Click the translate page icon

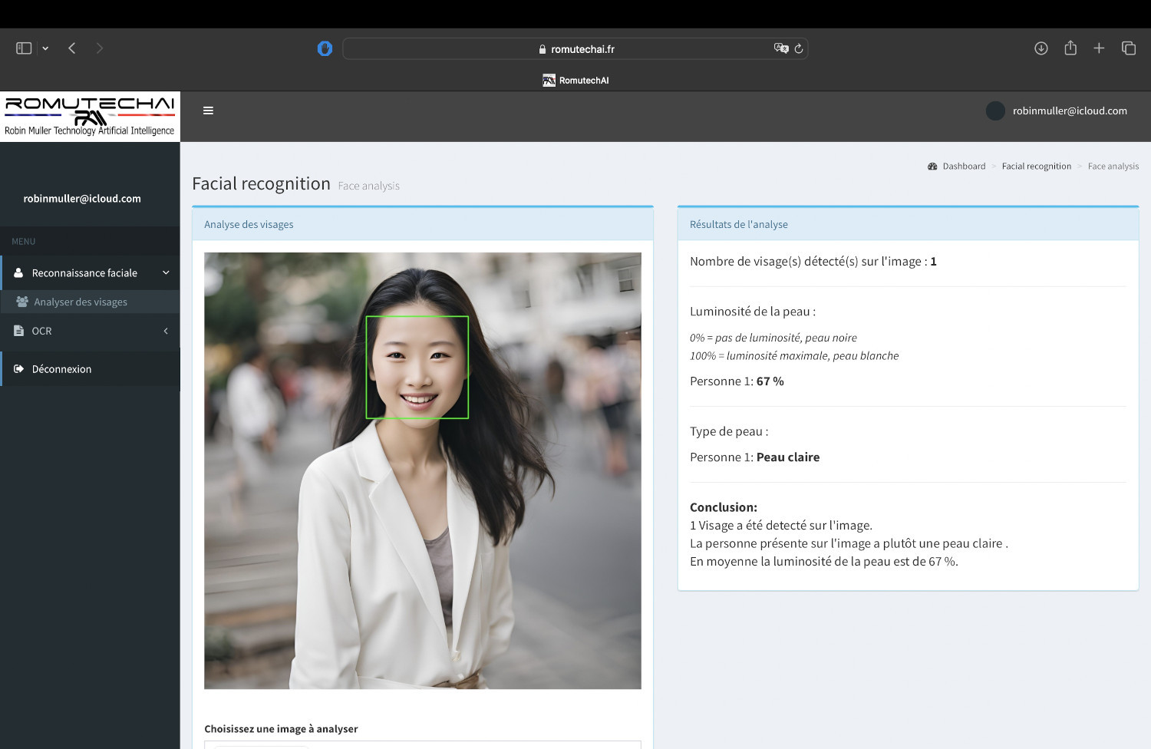click(x=780, y=48)
